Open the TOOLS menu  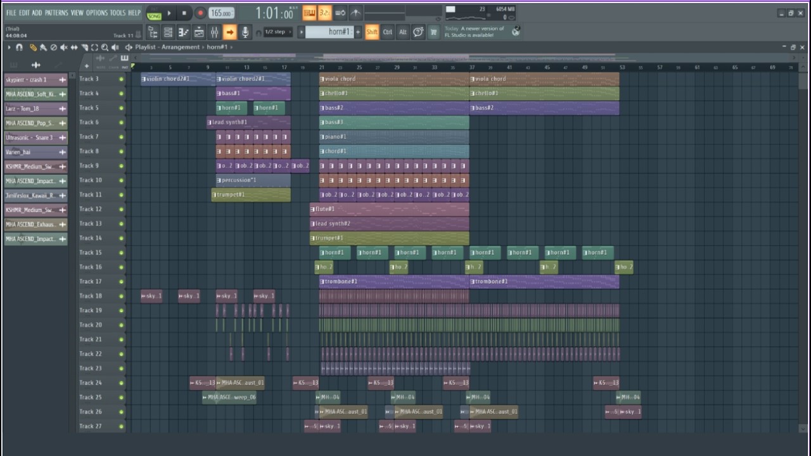[x=118, y=13]
